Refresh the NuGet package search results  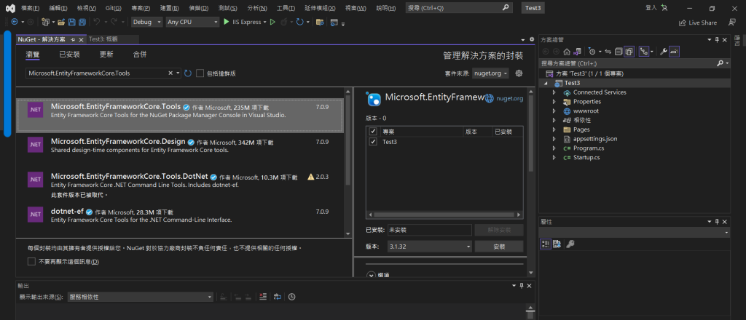pos(188,73)
